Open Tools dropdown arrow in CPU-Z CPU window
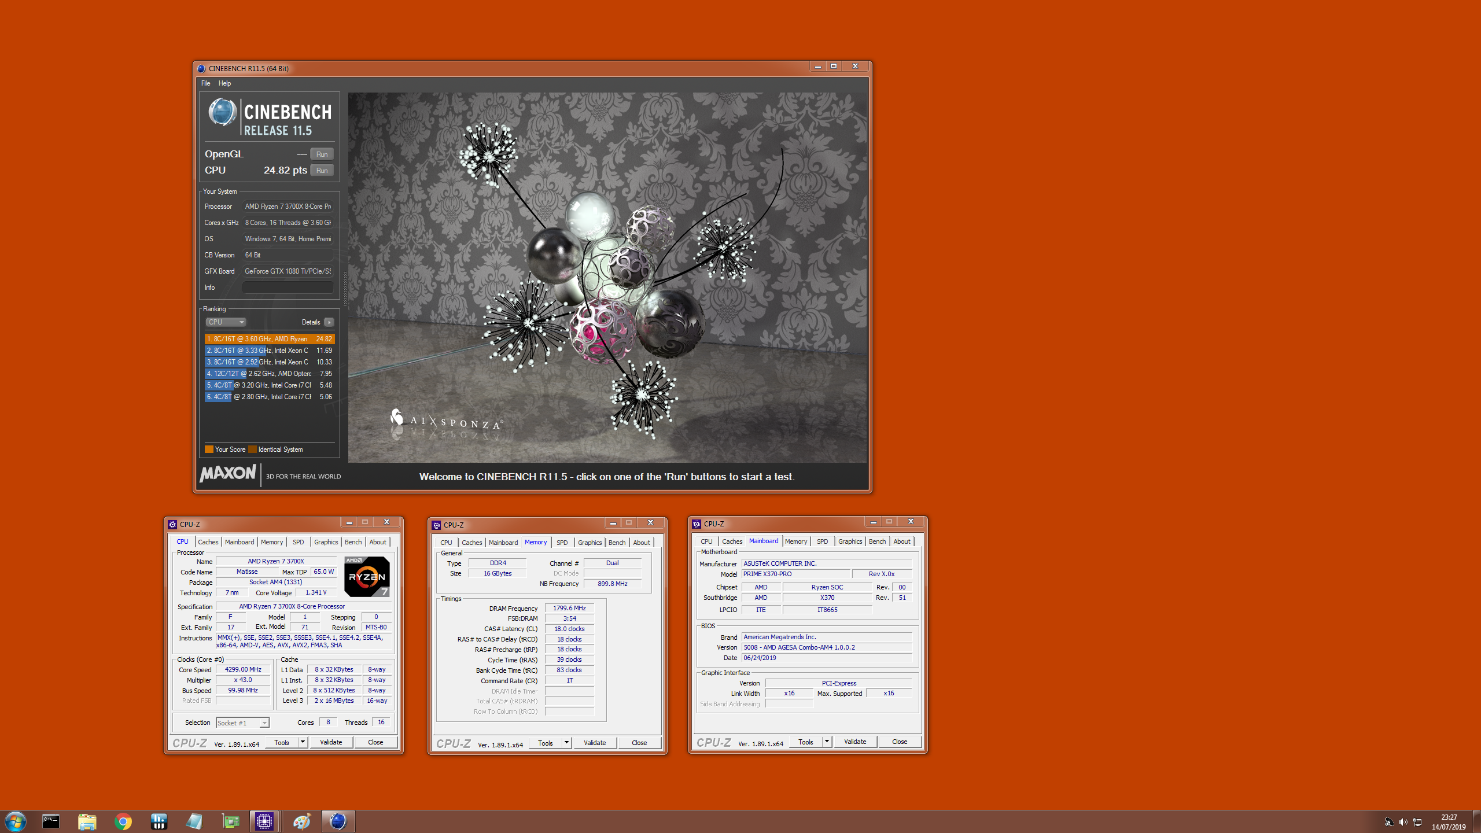The width and height of the screenshot is (1481, 833). tap(303, 742)
